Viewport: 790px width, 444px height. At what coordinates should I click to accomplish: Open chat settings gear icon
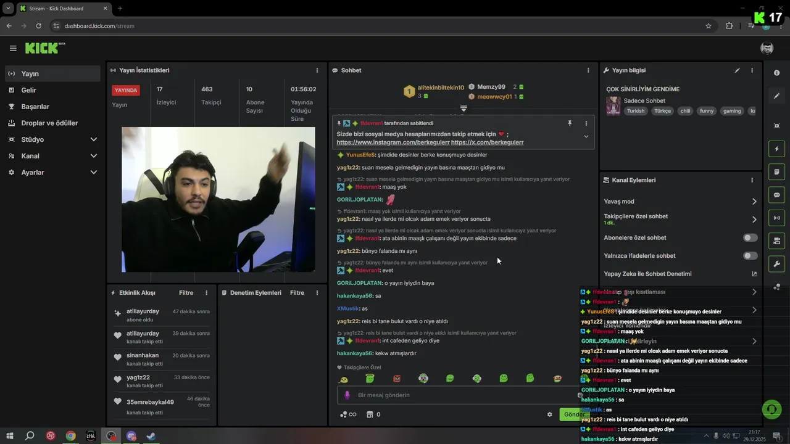549,414
